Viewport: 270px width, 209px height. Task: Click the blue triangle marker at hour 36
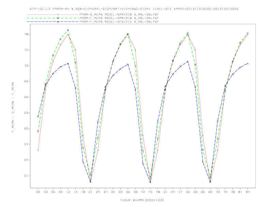point(128,64)
